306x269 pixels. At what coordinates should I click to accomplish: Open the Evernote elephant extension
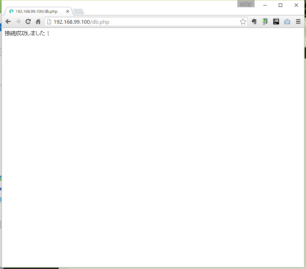pyautogui.click(x=254, y=22)
